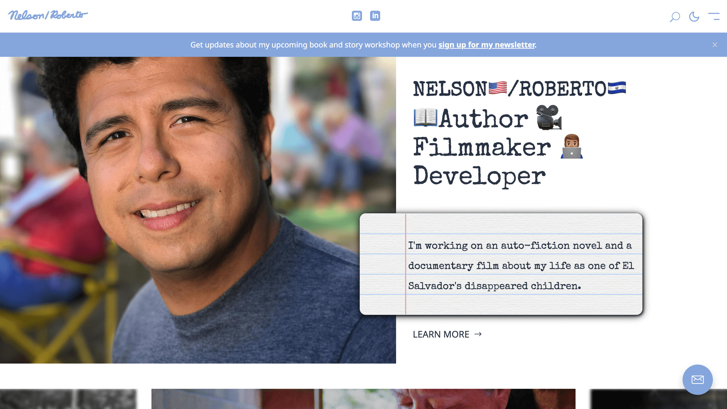Open the black-and-white thumbnail at bottom left
727x409 pixels.
(x=68, y=399)
